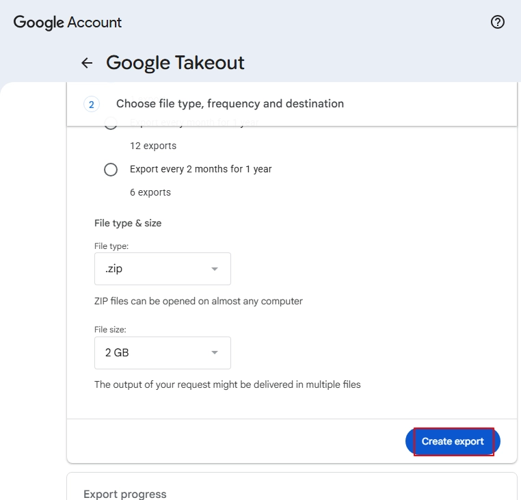
Task: Click the 'File size:' label
Action: (x=110, y=330)
